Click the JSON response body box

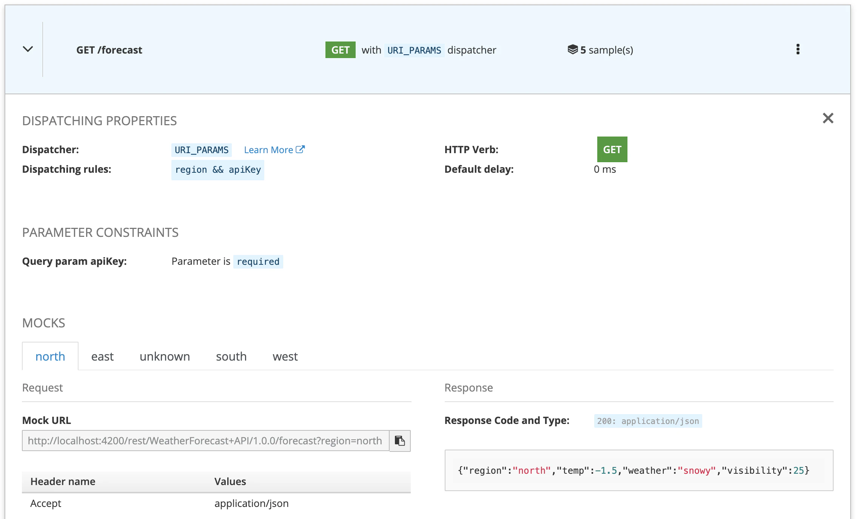638,470
